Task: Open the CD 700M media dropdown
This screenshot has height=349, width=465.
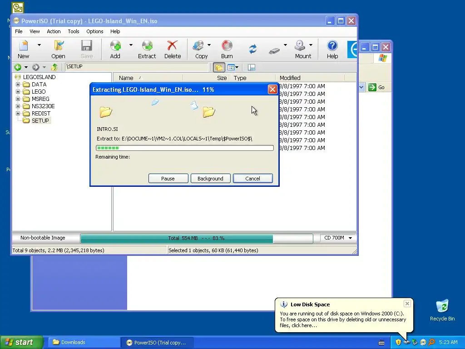Action: 338,238
